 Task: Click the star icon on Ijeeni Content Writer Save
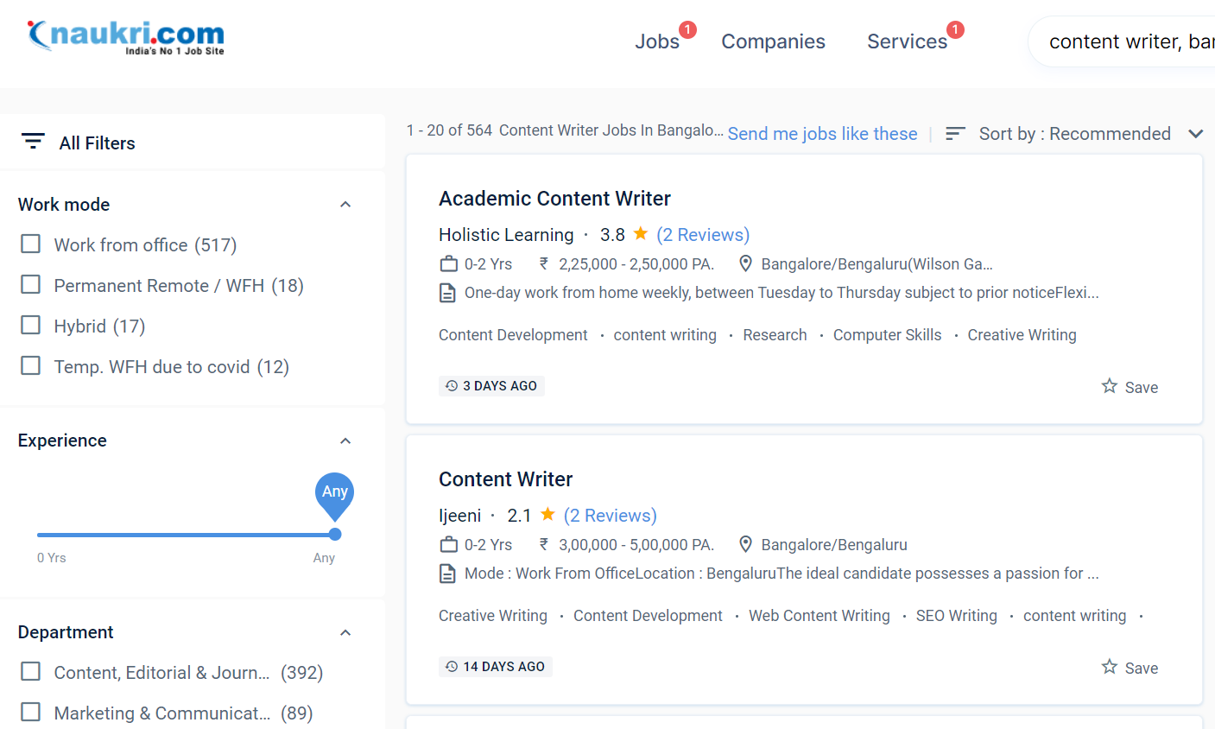point(1110,667)
